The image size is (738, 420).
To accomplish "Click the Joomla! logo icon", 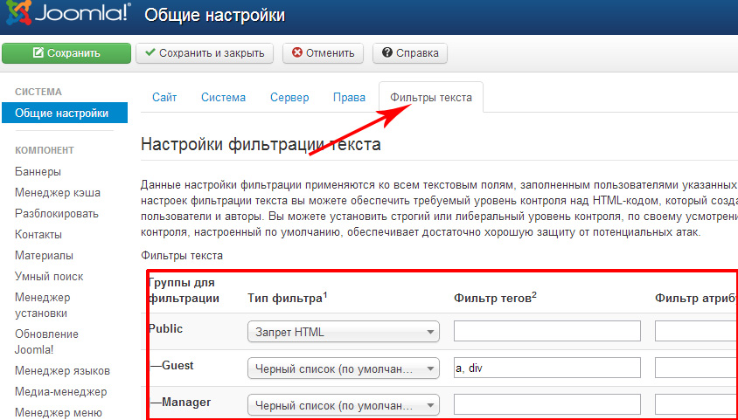I will pos(17,14).
